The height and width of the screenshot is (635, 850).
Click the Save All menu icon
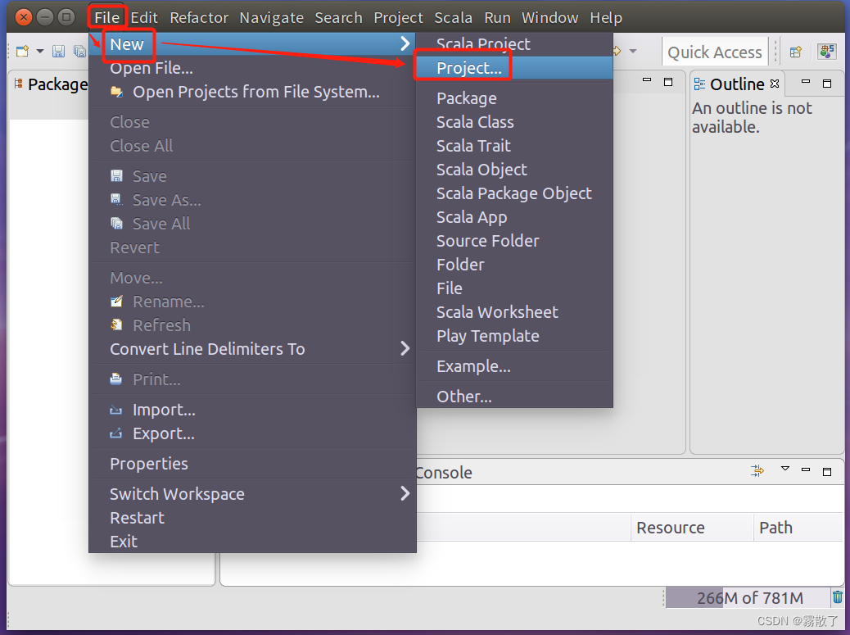116,224
